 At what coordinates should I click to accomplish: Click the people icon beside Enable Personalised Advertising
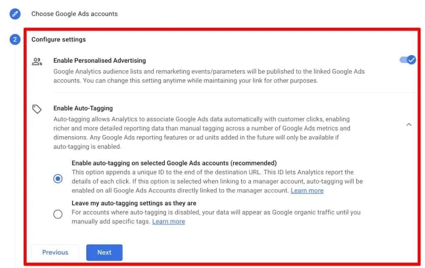click(37, 61)
